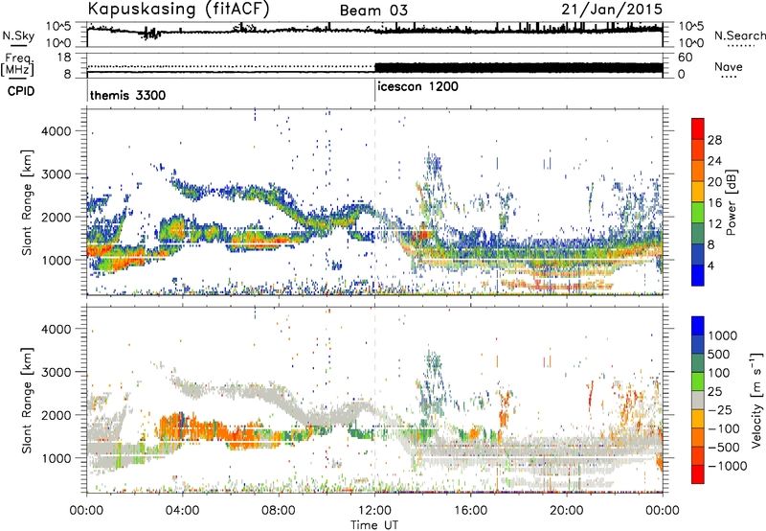The height and width of the screenshot is (531, 766).
Task: Click the 'Time UT' axis title
Action: pyautogui.click(x=374, y=525)
